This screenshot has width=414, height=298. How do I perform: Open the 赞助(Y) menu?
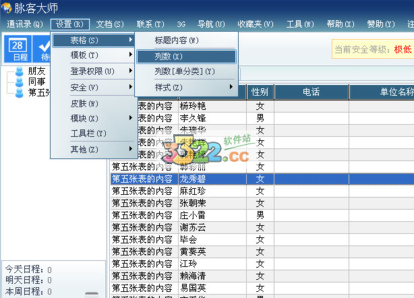click(x=381, y=24)
